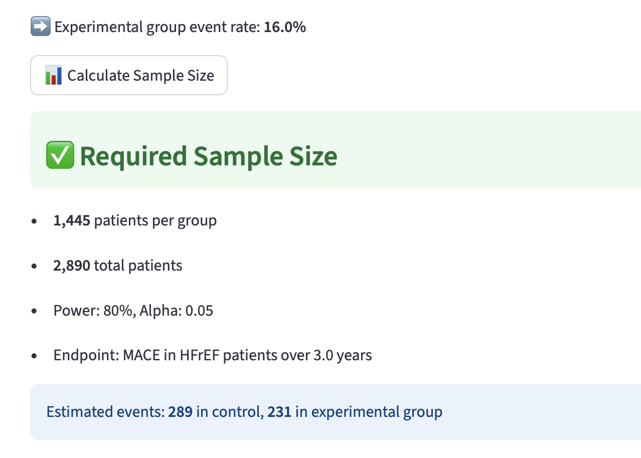Select the 16.0% event rate value
641x458 pixels.
[285, 27]
